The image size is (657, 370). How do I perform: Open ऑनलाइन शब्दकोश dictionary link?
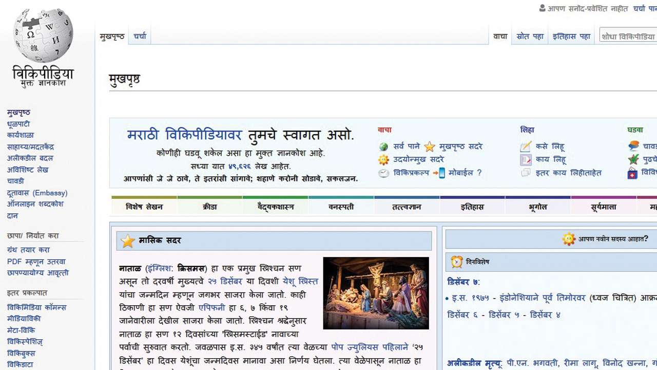[35, 204]
